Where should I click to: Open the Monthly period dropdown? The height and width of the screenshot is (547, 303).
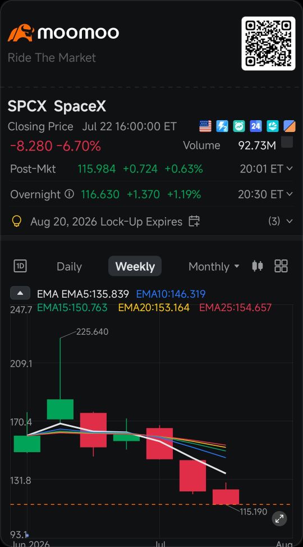click(x=214, y=267)
